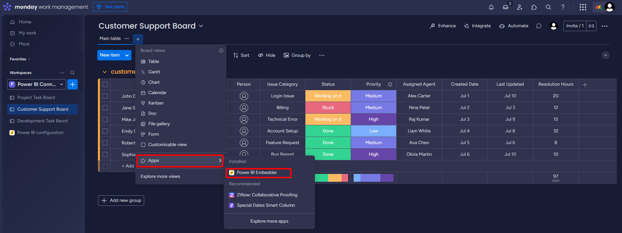The image size is (622, 233).
Task: Click person icon in Billing row
Action: point(244,108)
